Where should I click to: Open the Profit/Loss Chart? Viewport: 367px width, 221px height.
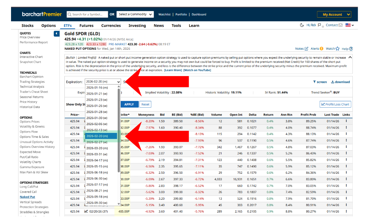click(336, 104)
